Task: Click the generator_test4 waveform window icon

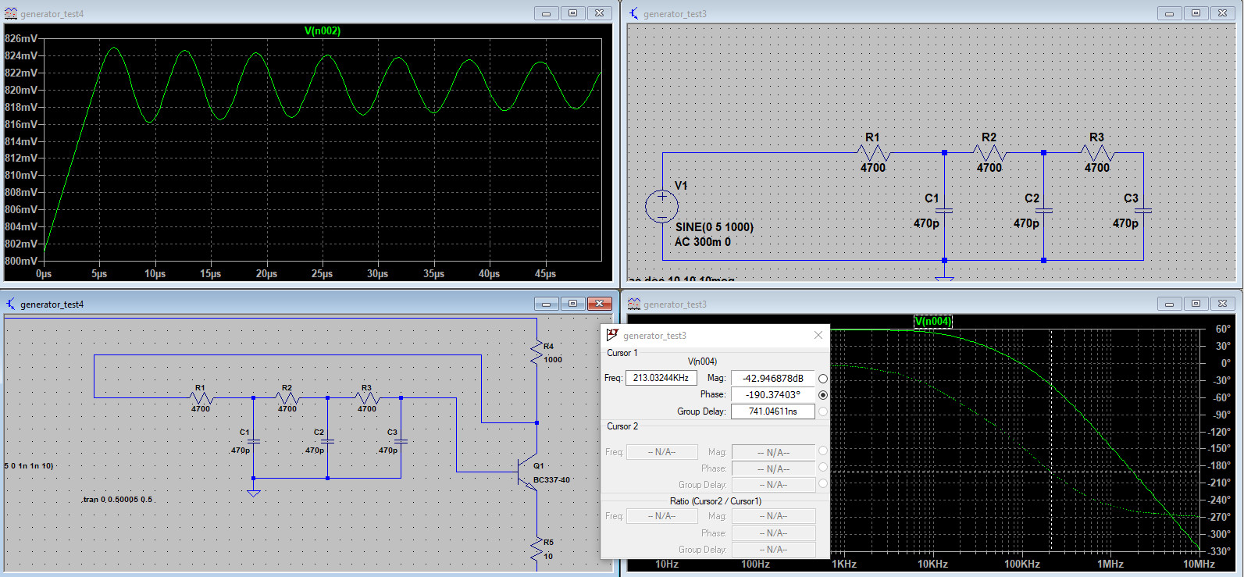Action: (x=10, y=13)
